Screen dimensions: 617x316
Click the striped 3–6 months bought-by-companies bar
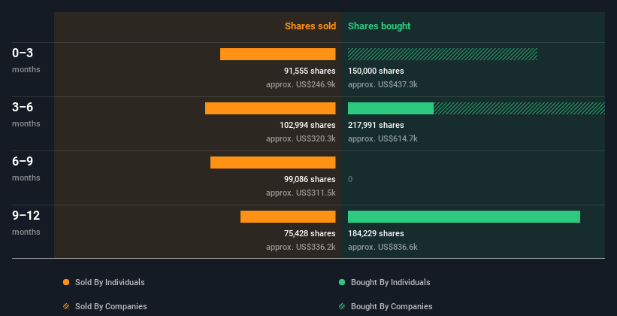coord(519,108)
